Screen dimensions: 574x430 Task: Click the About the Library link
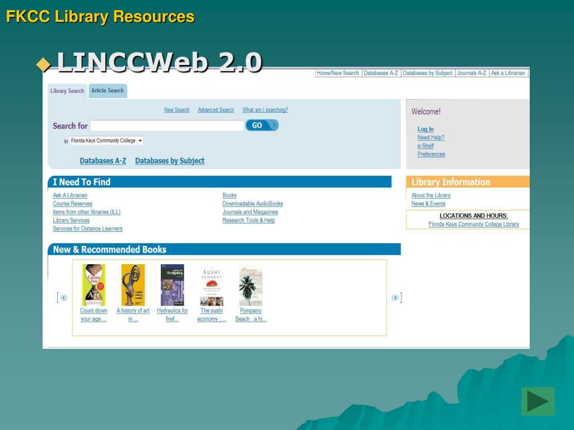[x=431, y=195]
